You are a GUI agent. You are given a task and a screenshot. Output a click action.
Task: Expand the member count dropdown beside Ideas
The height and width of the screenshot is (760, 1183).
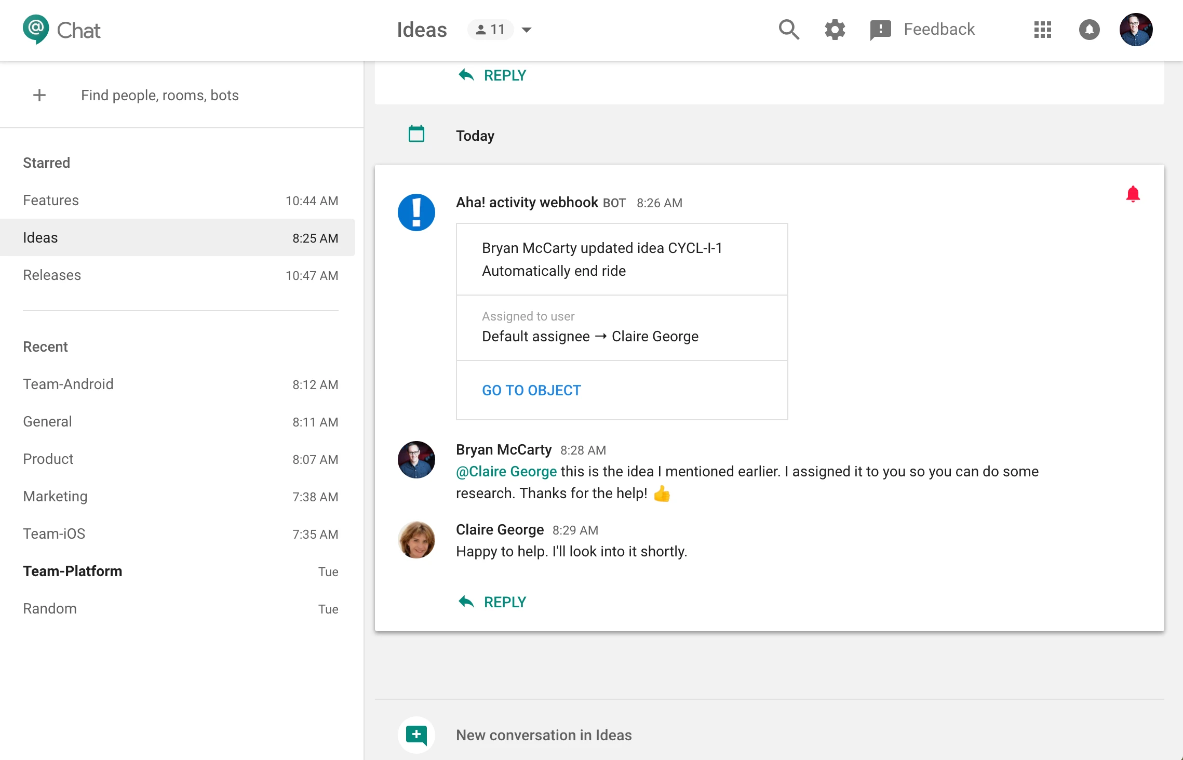coord(526,30)
